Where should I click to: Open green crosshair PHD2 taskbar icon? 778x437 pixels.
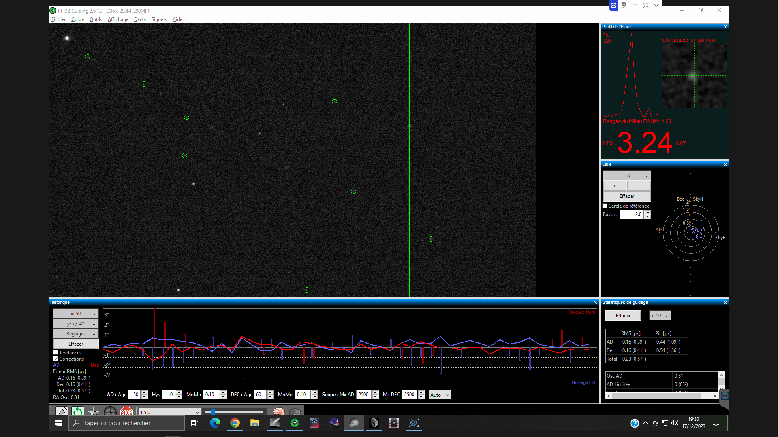click(x=295, y=423)
